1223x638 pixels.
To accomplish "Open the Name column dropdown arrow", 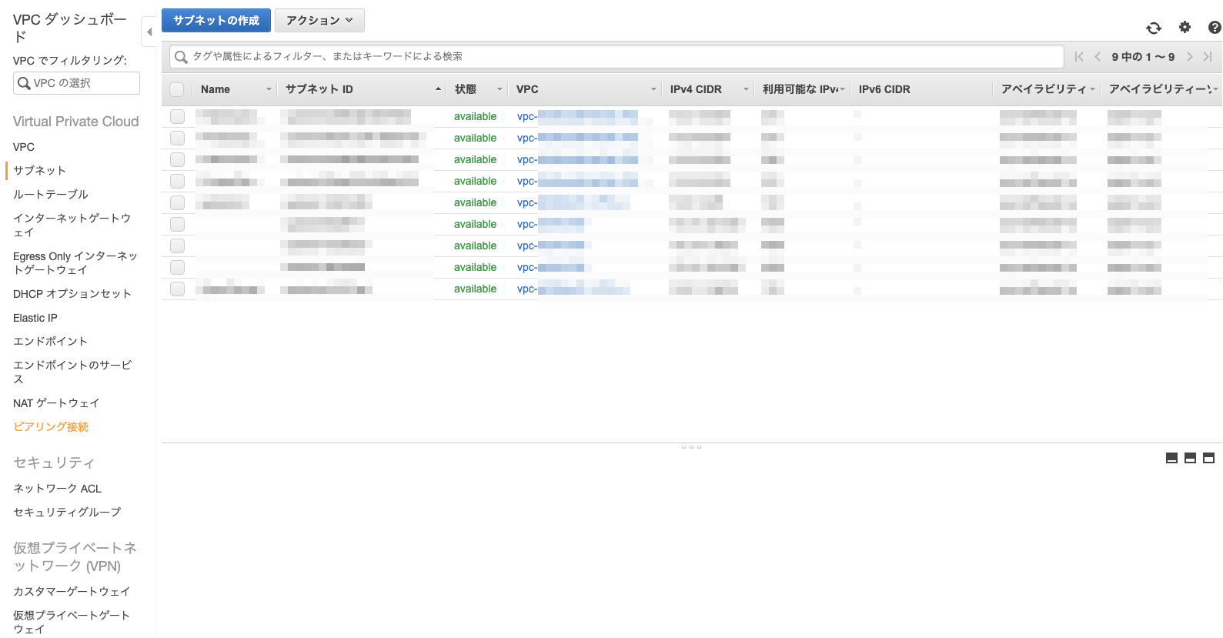I will [x=269, y=89].
